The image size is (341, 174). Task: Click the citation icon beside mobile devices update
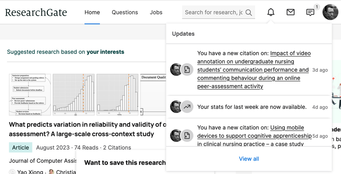[187, 135]
